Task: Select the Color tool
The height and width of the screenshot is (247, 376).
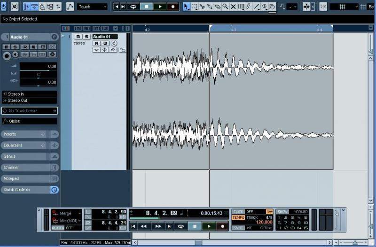Action: tap(272, 7)
